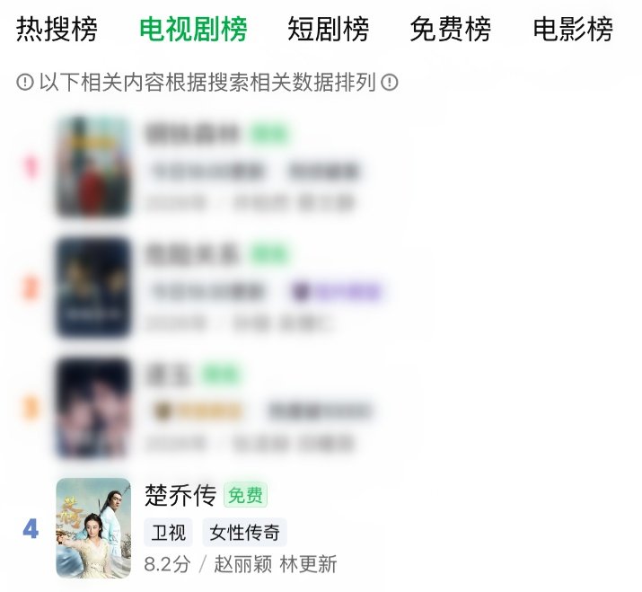Click the 以下相关内容根据搜索相关数据排列 notice
The height and width of the screenshot is (592, 642).
(x=207, y=82)
